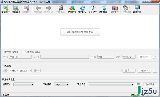Enable the 加文字(淘宝版) checkbox
The height and width of the screenshot is (97, 160).
[x=3, y=52]
